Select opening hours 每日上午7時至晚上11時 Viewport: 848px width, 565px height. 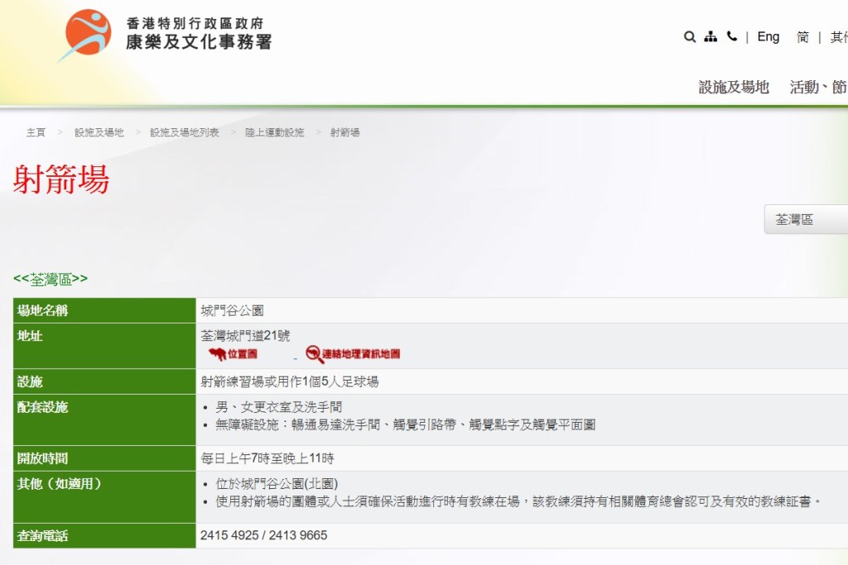point(267,458)
